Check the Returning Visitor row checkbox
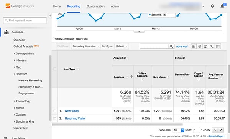 [55, 118]
